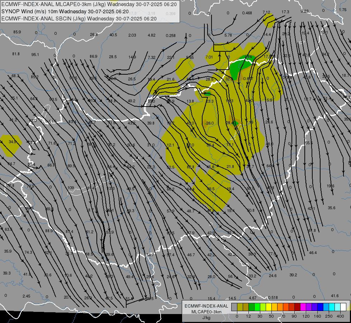The width and height of the screenshot is (351, 323).
Task: Click the map value 1.75
Action: point(343,10)
